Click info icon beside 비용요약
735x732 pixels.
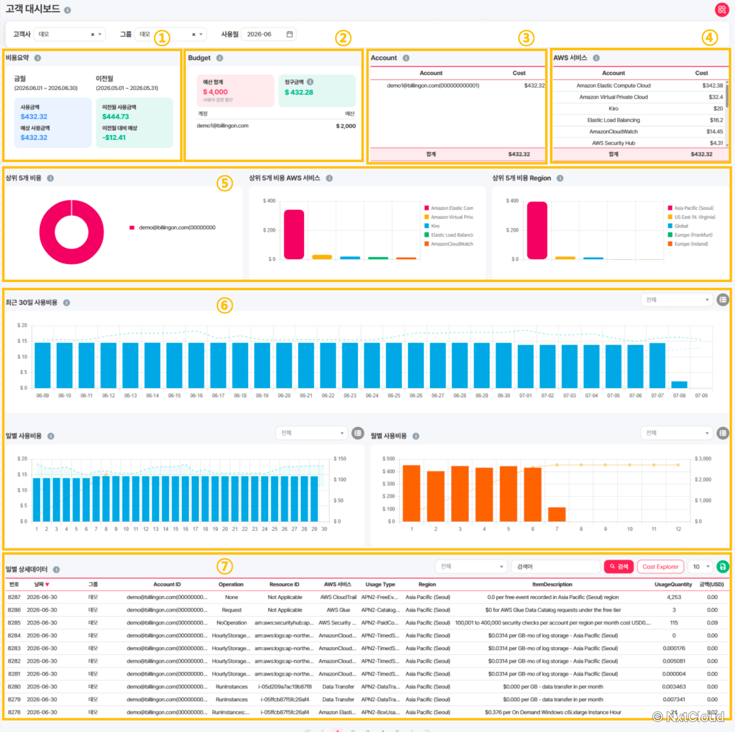[38, 58]
